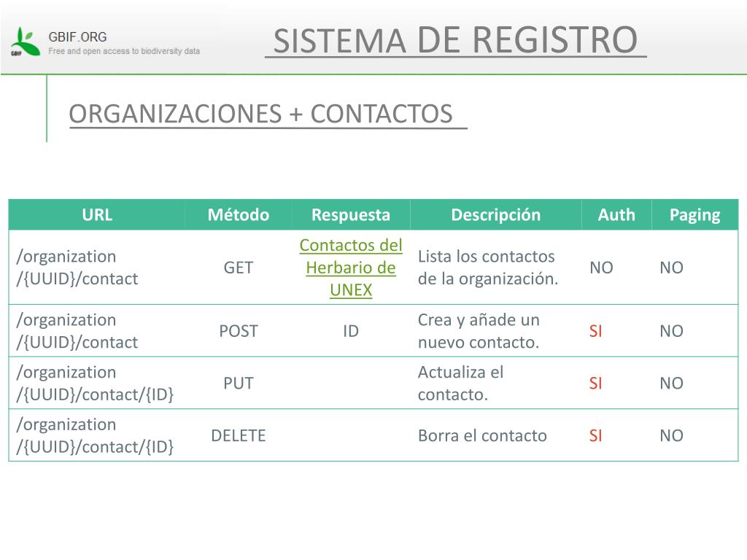The image size is (747, 560).
Task: Click the red 'SI' Auth value in DELETE row
Action: 595,436
